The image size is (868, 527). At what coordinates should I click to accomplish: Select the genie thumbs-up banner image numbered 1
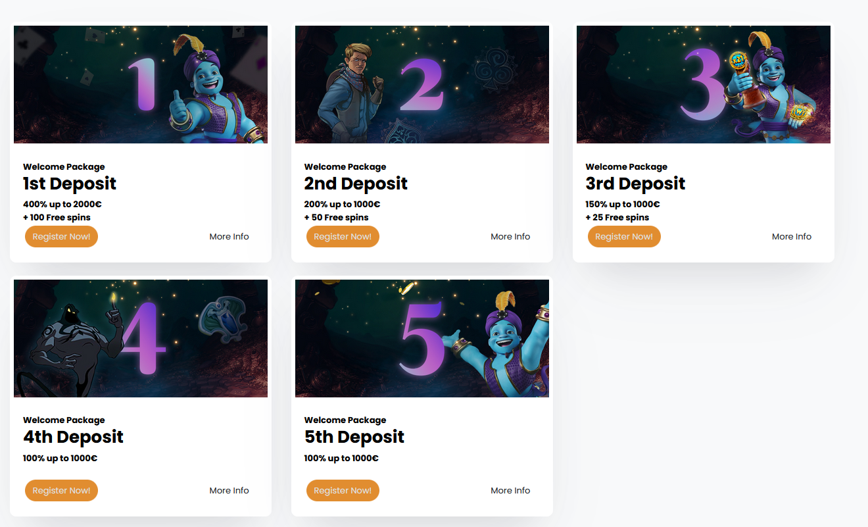click(x=141, y=84)
